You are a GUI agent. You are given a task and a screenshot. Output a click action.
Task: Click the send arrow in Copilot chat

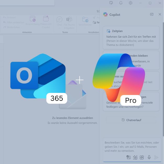pyautogui.click(x=156, y=157)
